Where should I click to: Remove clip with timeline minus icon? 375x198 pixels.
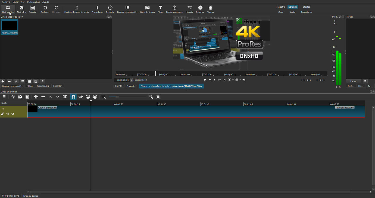click(x=43, y=97)
